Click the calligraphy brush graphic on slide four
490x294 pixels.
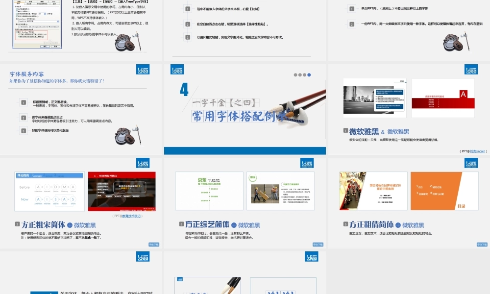pyautogui.click(x=296, y=110)
